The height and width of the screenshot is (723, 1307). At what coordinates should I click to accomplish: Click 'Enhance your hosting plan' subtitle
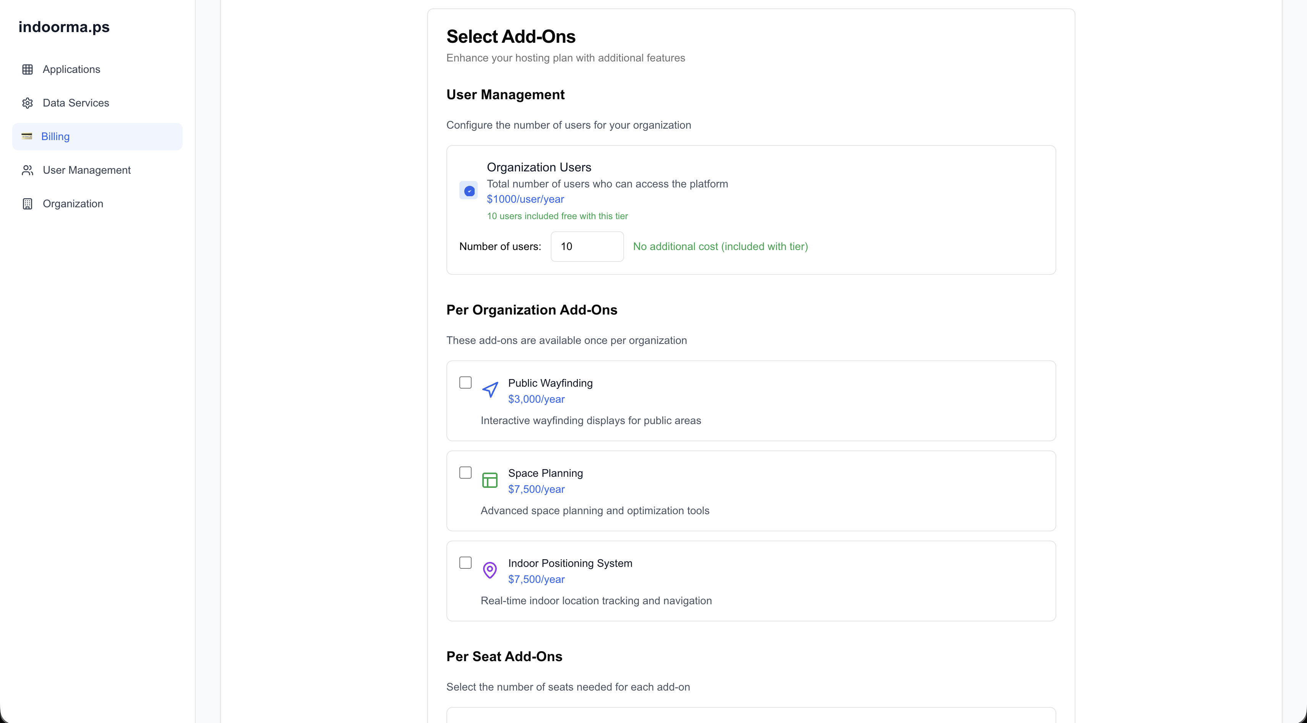[x=565, y=58]
